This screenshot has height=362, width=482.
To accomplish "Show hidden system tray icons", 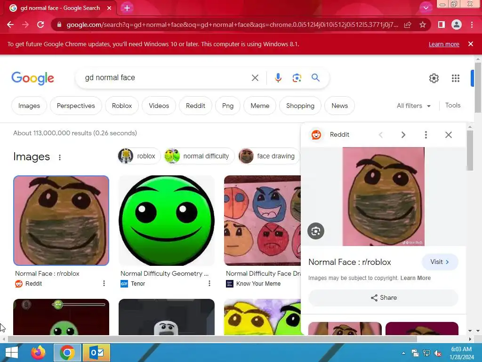I will click(403, 353).
